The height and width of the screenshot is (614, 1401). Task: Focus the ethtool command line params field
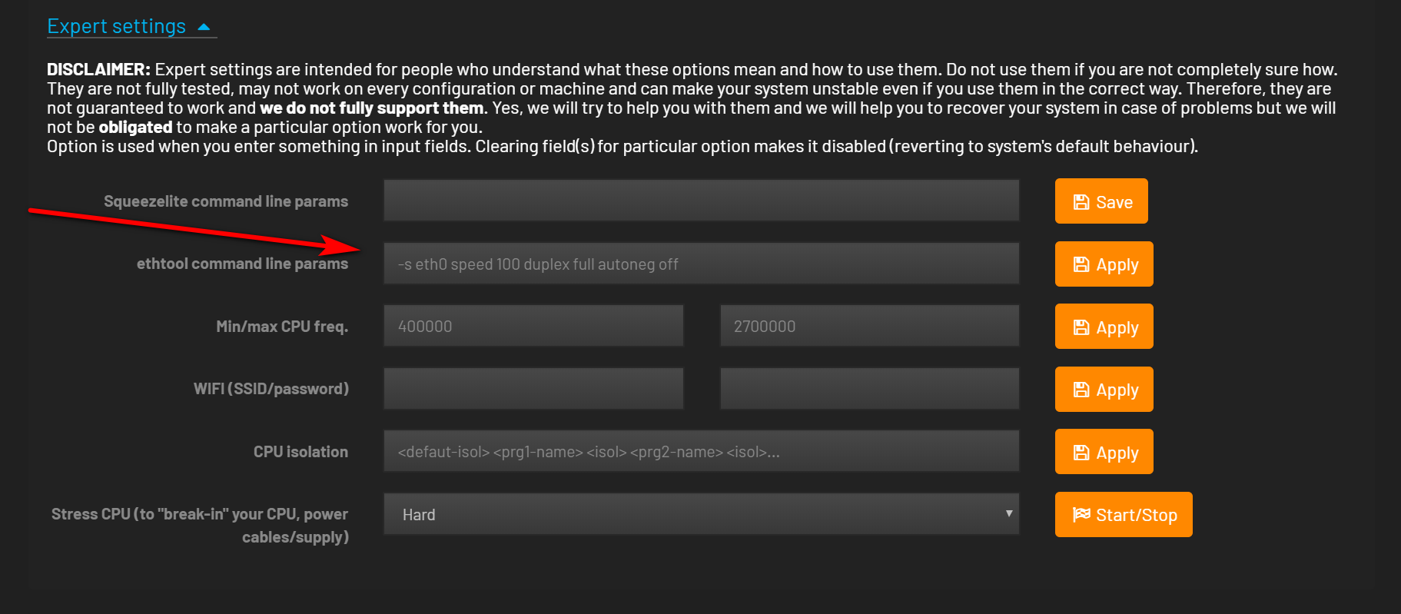tap(702, 264)
